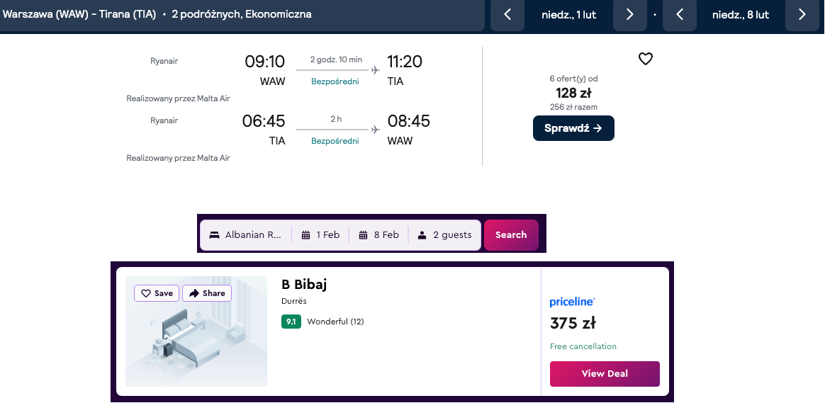Go to next return date after 8 lut

click(x=802, y=15)
